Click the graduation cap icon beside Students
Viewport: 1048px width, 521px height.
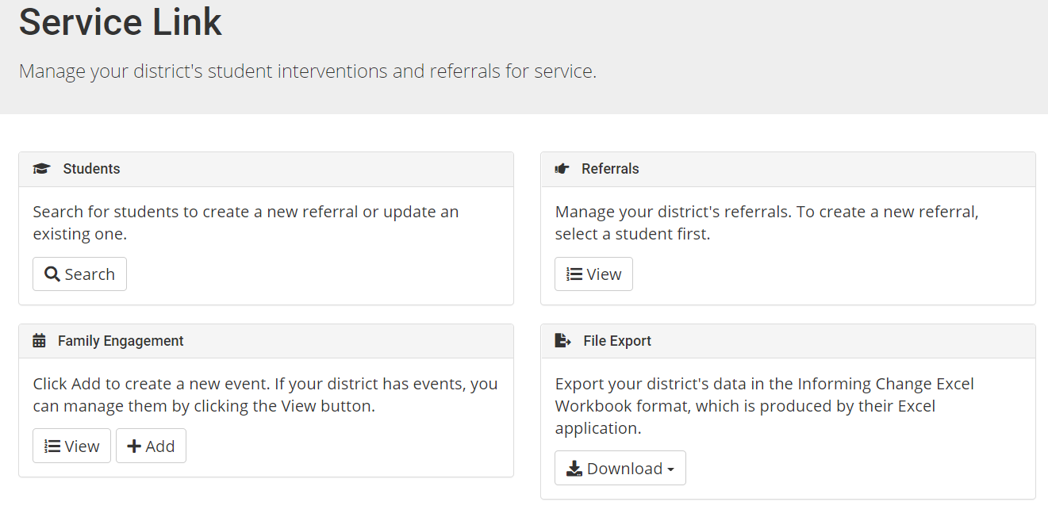click(41, 169)
